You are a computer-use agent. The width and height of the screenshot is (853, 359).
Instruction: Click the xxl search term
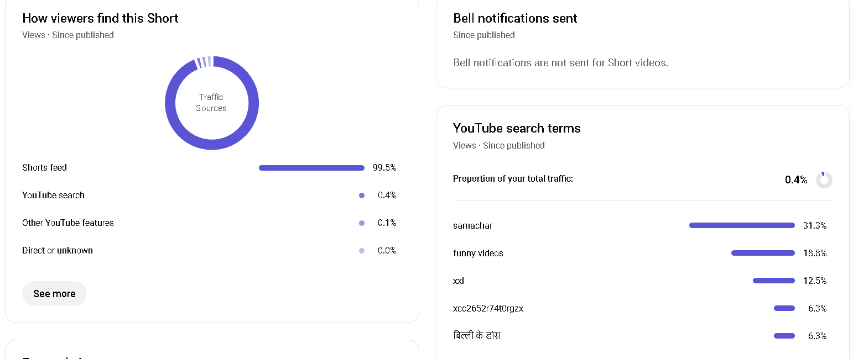[459, 281]
